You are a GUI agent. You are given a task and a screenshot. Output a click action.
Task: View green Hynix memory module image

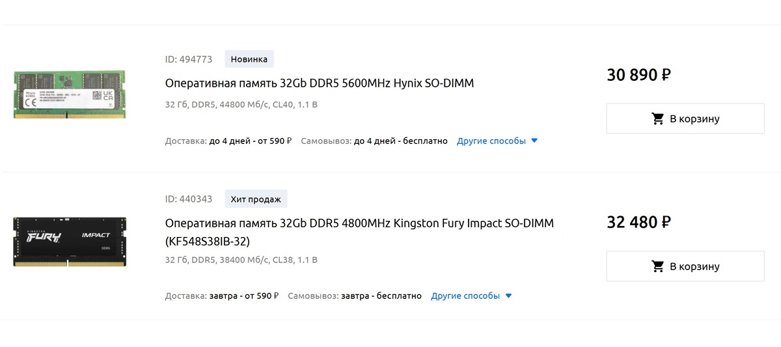(70, 94)
